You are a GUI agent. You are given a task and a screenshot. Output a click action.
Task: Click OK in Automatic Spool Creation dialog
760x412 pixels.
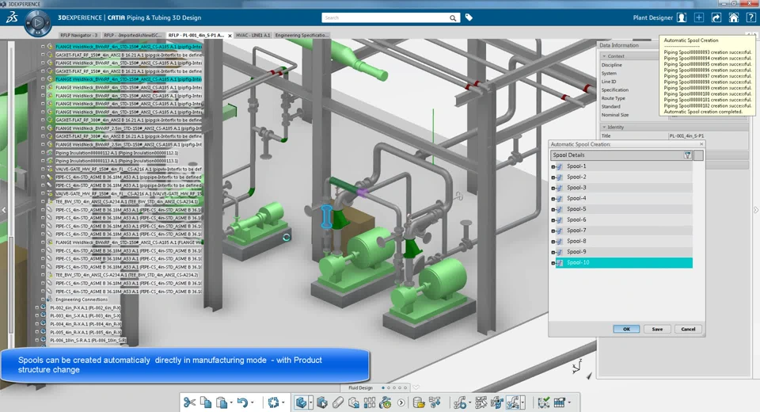(x=626, y=329)
